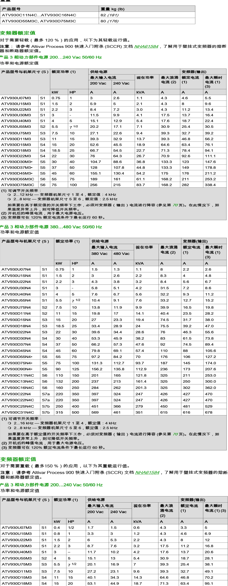Image resolution: width=228 pixels, height=586 pixels.
Task: Select product model ATV930D30M3
Action: tap(17, 162)
